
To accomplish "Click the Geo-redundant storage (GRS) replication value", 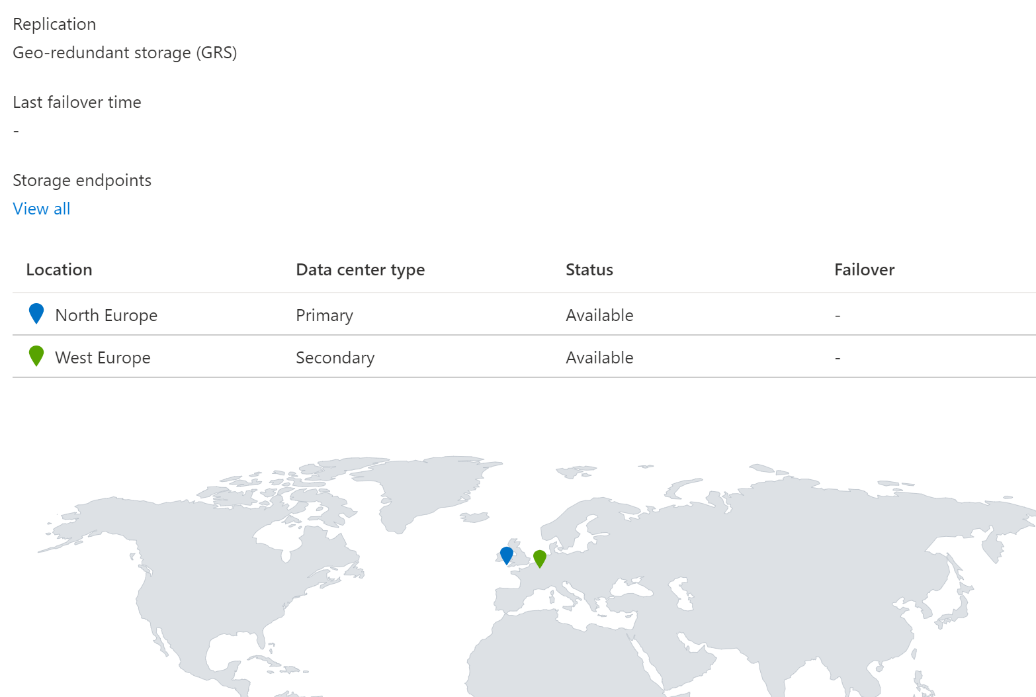I will click(x=125, y=53).
